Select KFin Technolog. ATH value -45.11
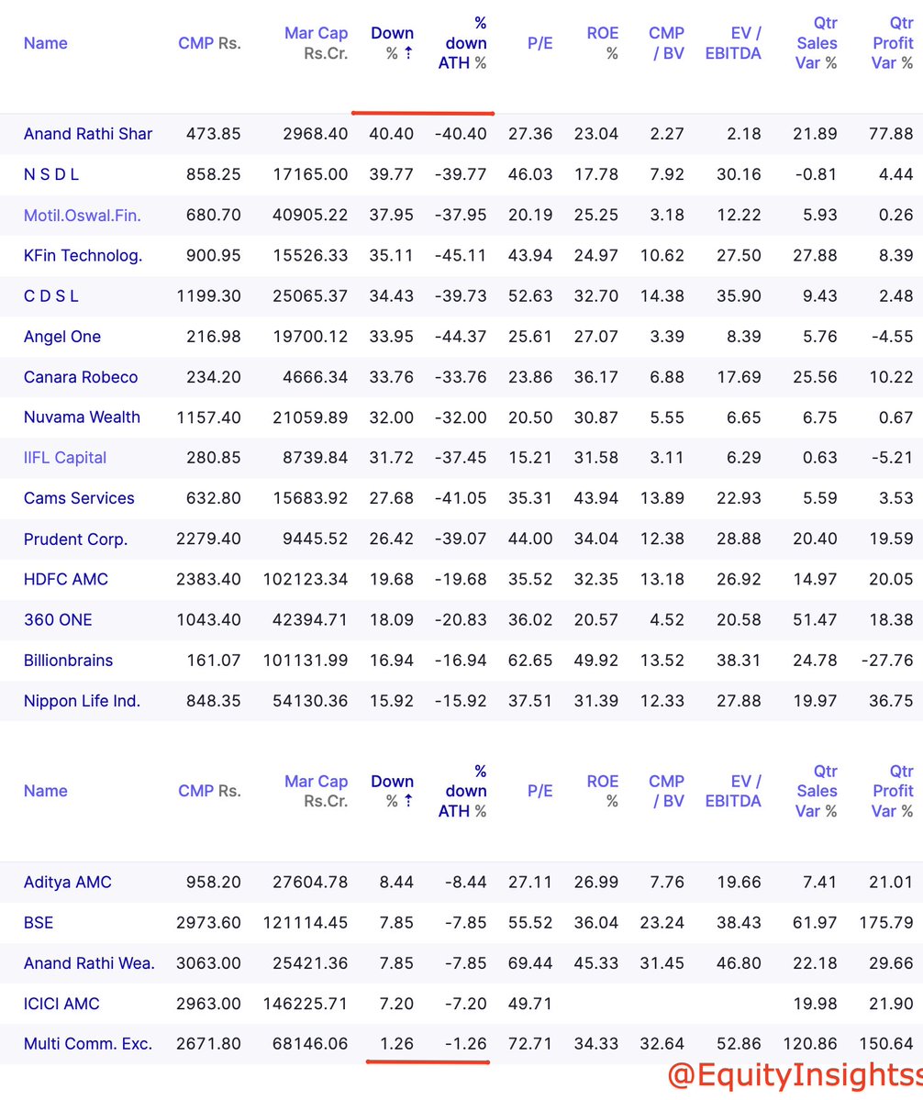This screenshot has height=1100, width=923. click(461, 255)
